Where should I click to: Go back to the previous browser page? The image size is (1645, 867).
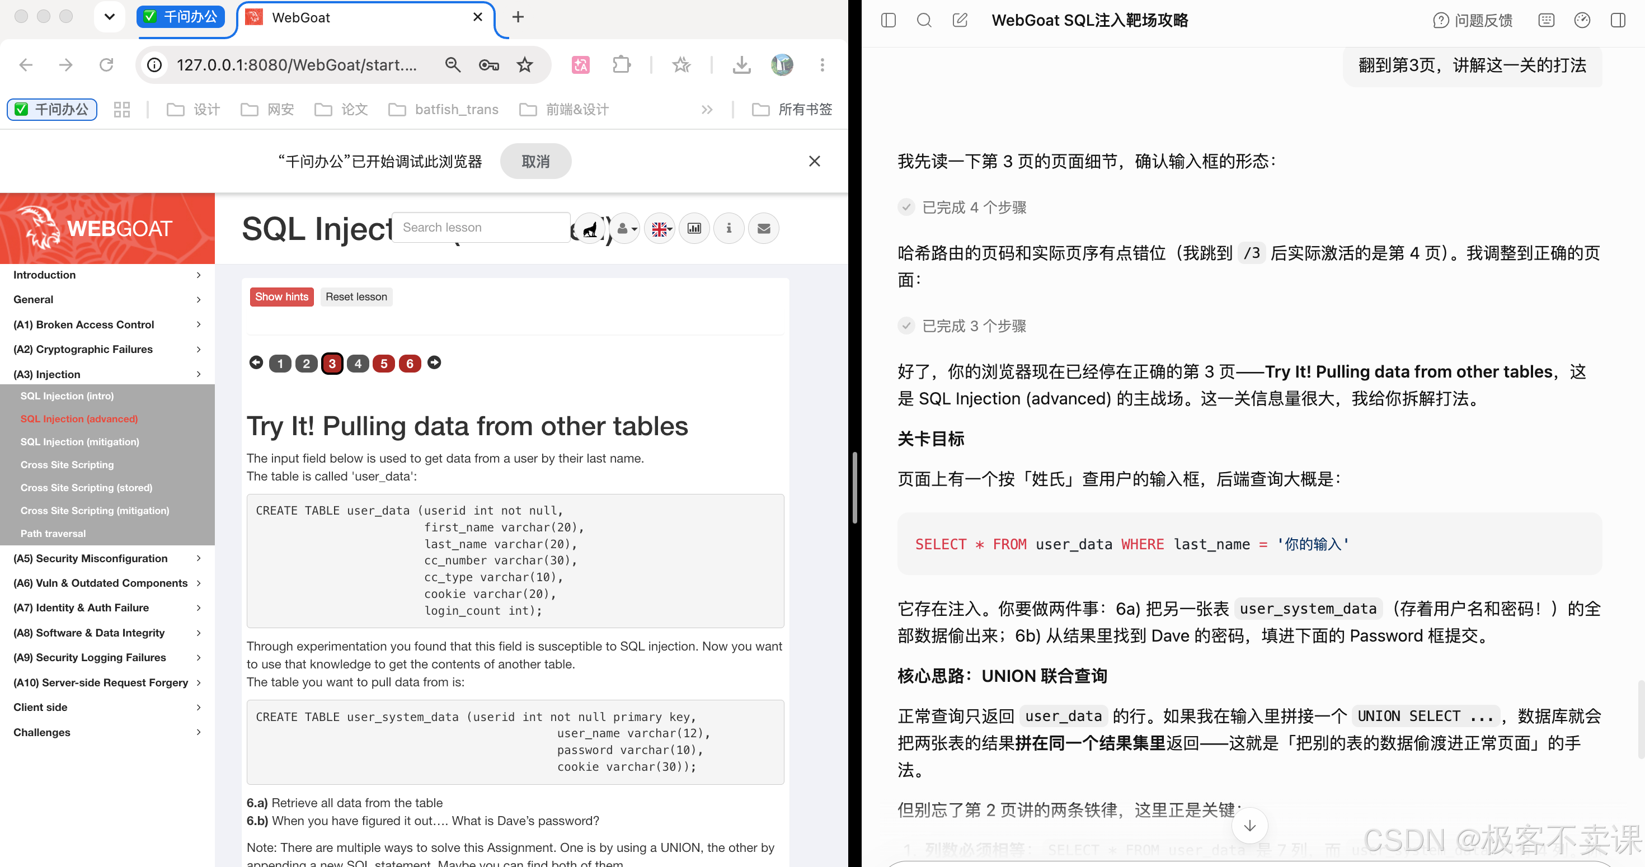[x=26, y=64]
